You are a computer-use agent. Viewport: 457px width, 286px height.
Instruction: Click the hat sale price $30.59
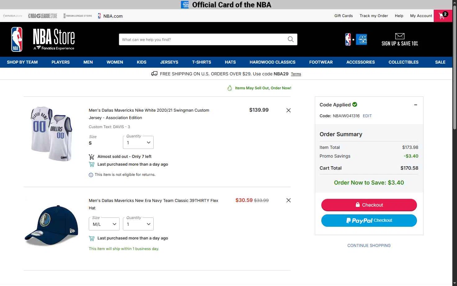coord(244,200)
